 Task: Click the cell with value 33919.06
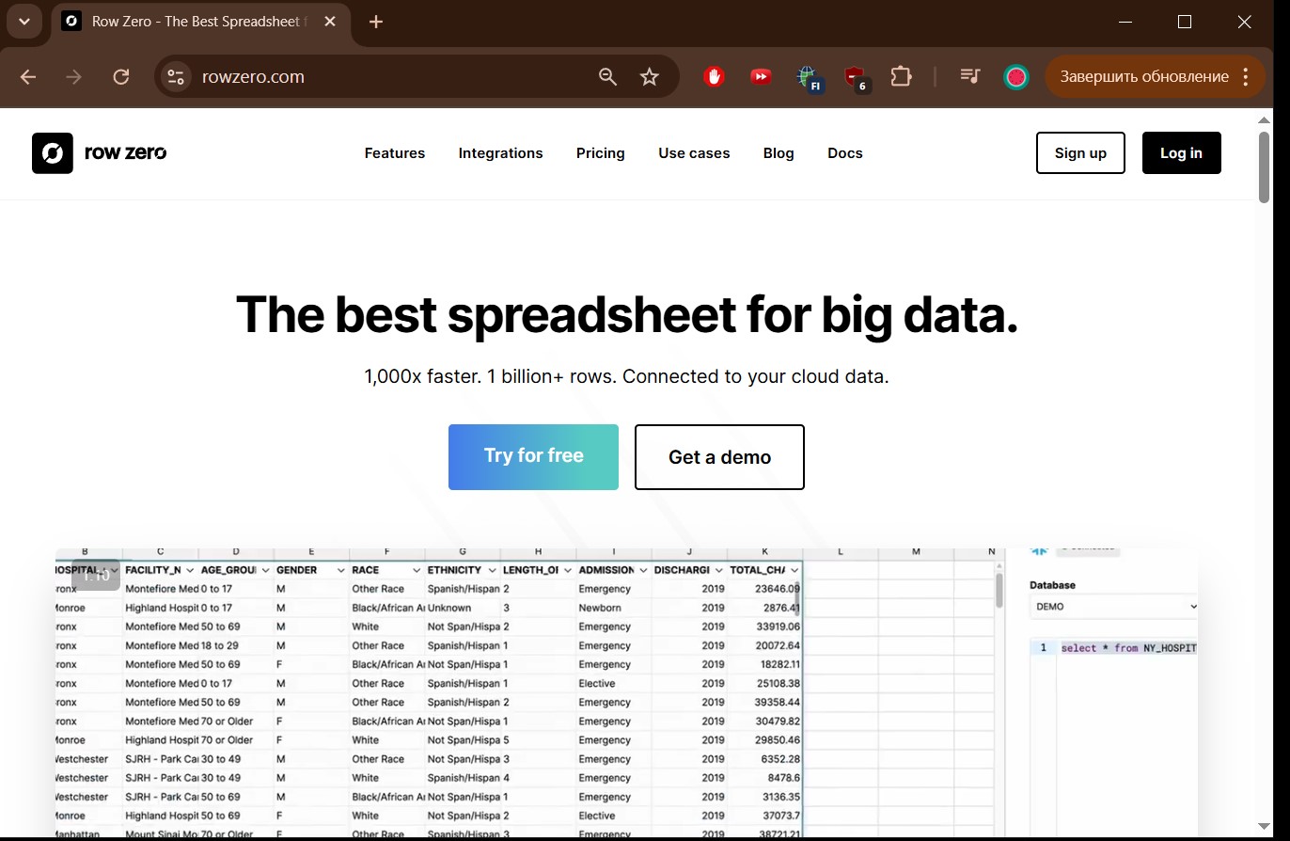click(765, 627)
